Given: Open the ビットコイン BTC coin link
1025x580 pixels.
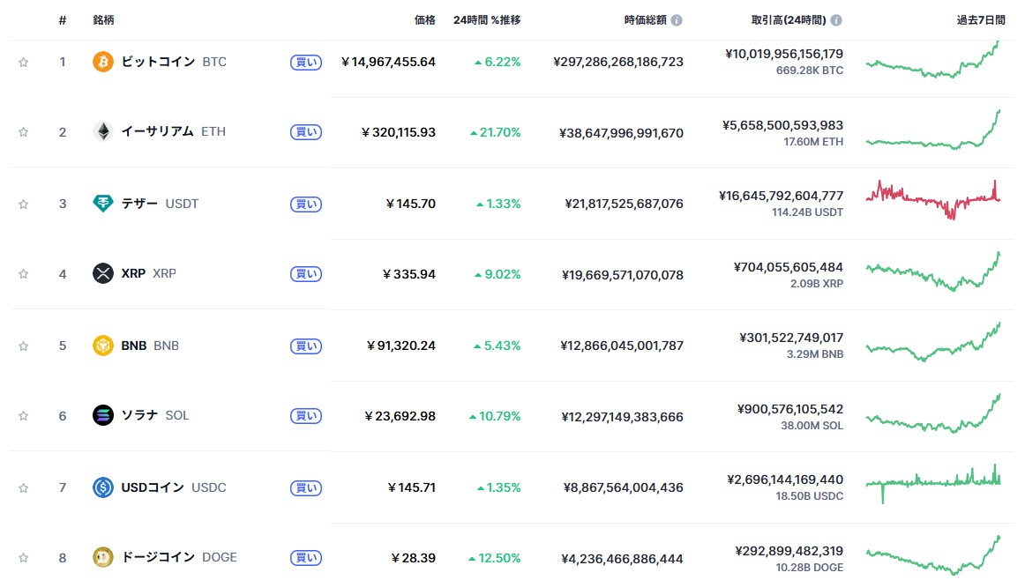Looking at the screenshot, I should [174, 62].
